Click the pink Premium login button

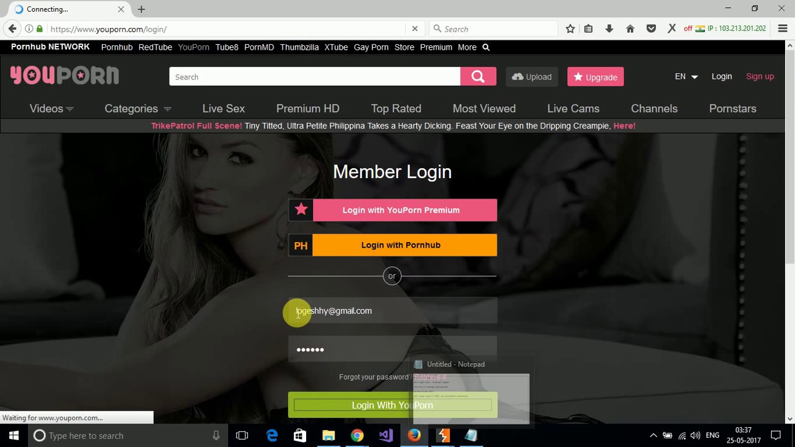pos(393,210)
